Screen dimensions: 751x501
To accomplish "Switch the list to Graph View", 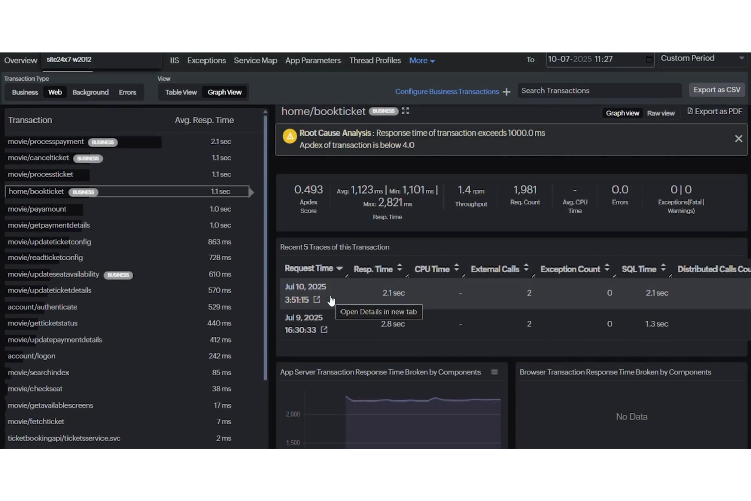I will click(224, 92).
